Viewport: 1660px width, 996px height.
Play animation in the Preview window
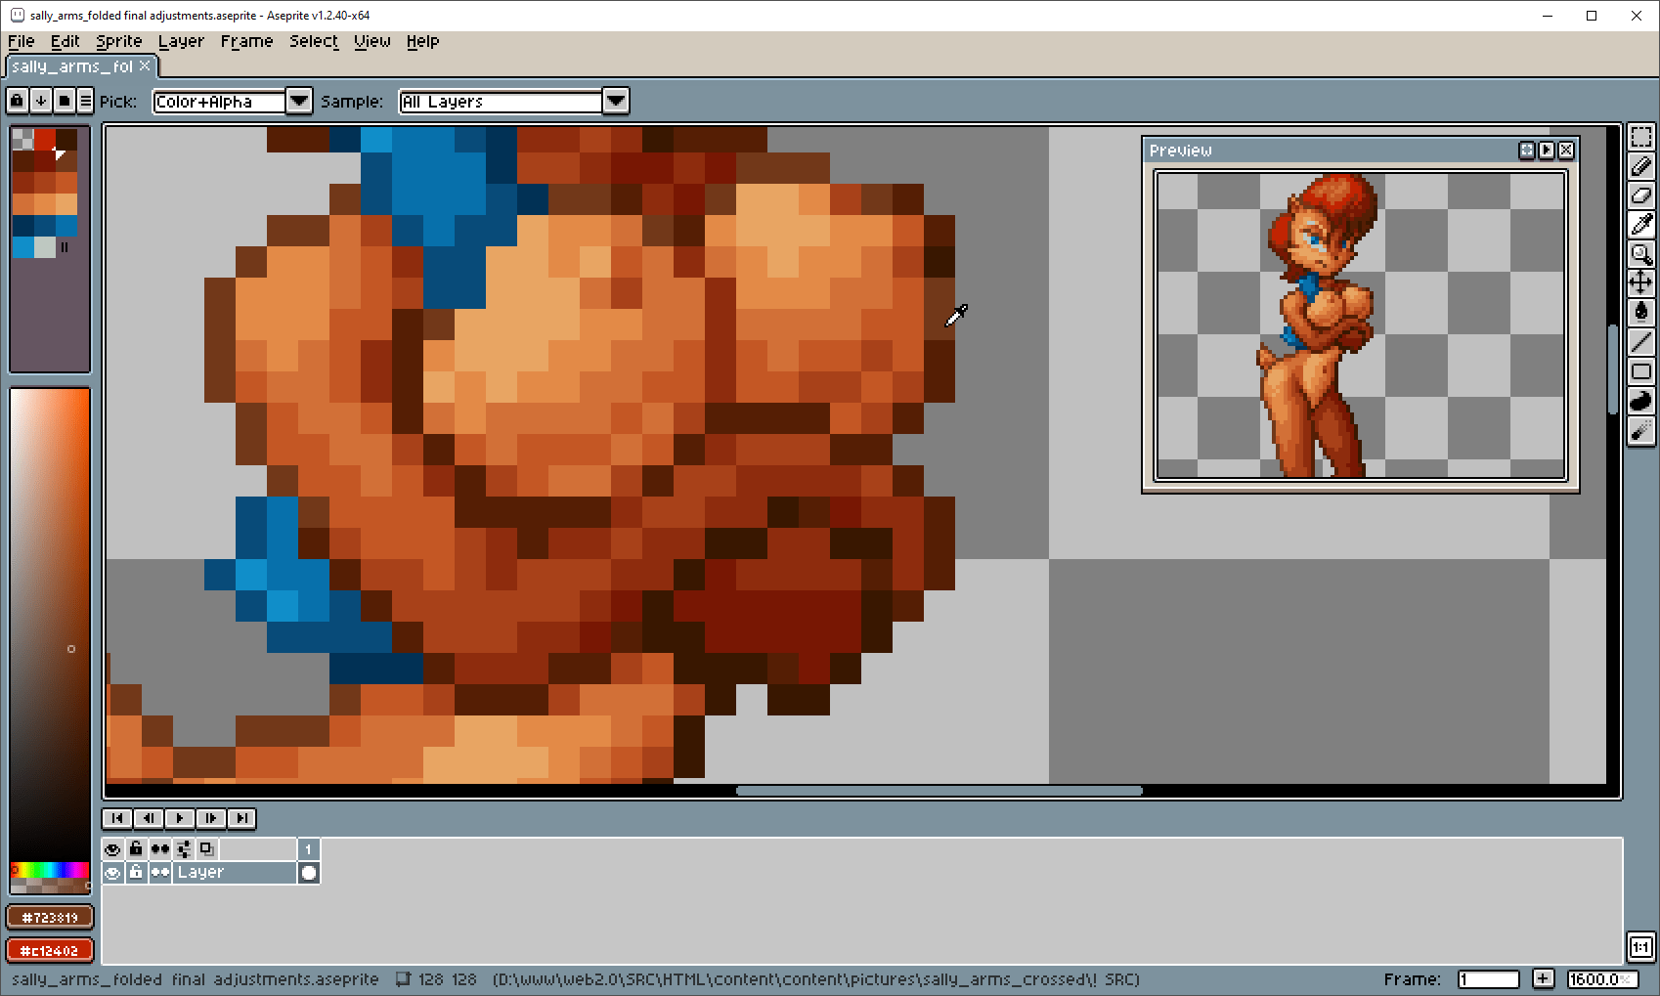pos(1546,150)
